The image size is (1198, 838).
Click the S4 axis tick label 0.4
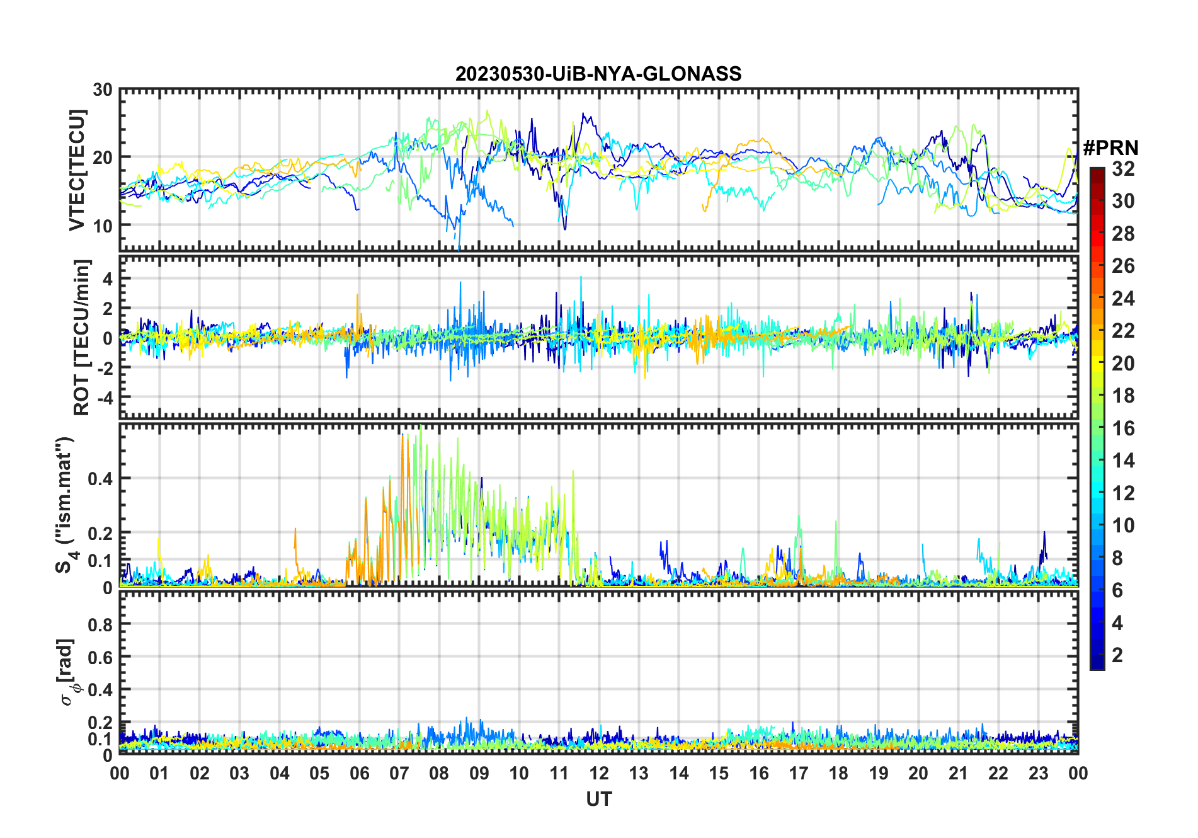(101, 479)
